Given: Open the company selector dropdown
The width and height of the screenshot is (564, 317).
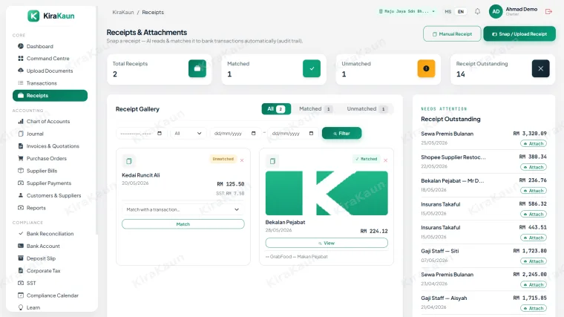Looking at the screenshot, I should [407, 12].
